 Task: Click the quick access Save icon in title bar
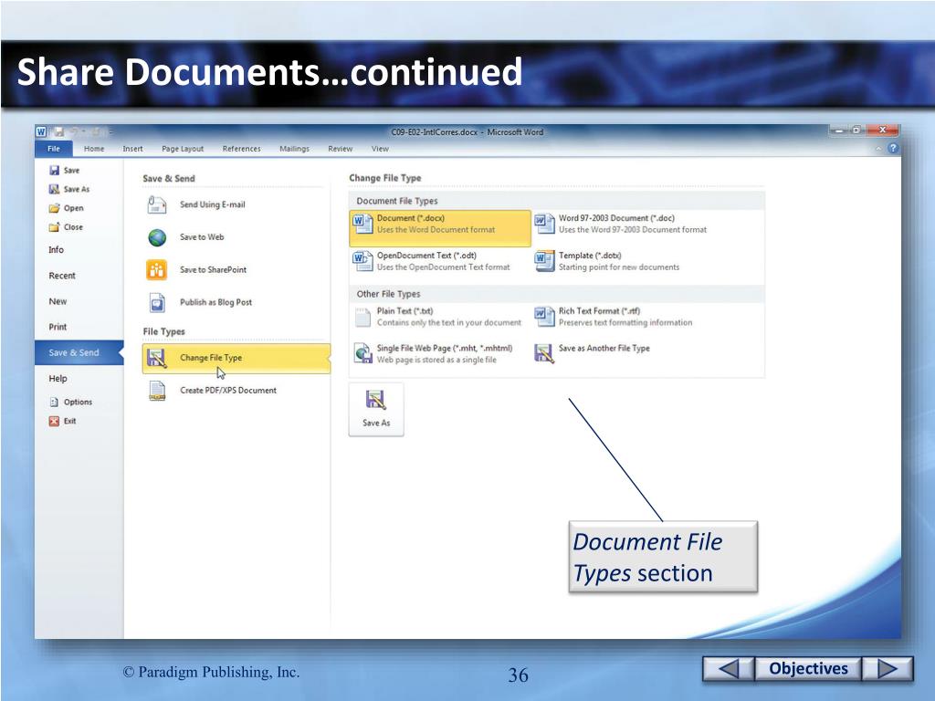tap(58, 131)
